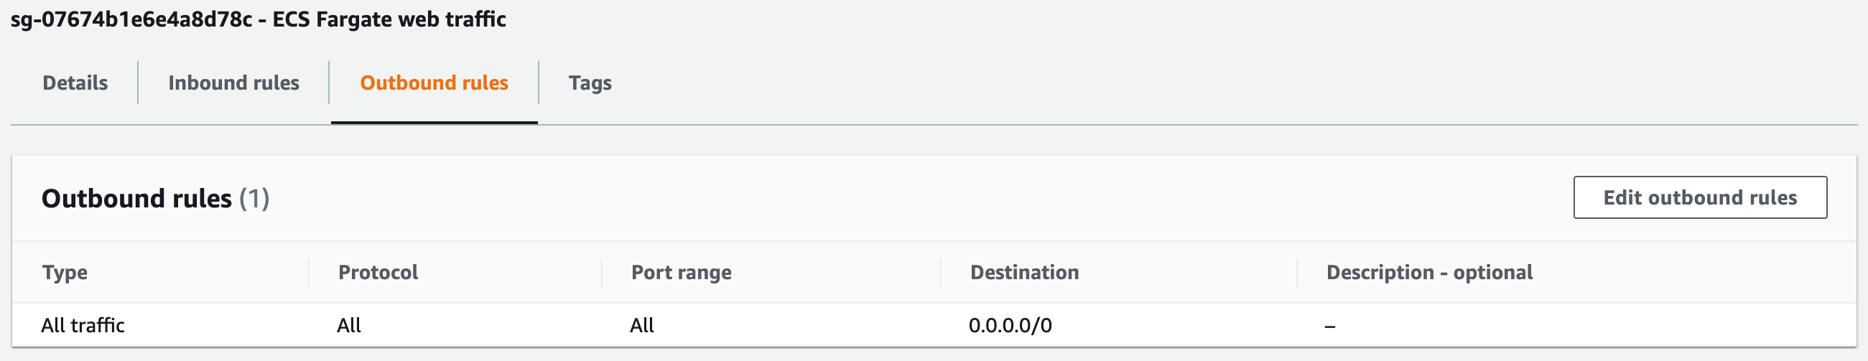Select the All traffic type cell

83,326
